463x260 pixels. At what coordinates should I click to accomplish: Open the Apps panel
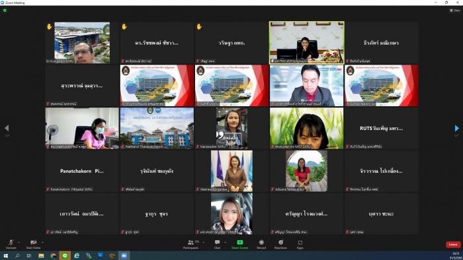(300, 244)
